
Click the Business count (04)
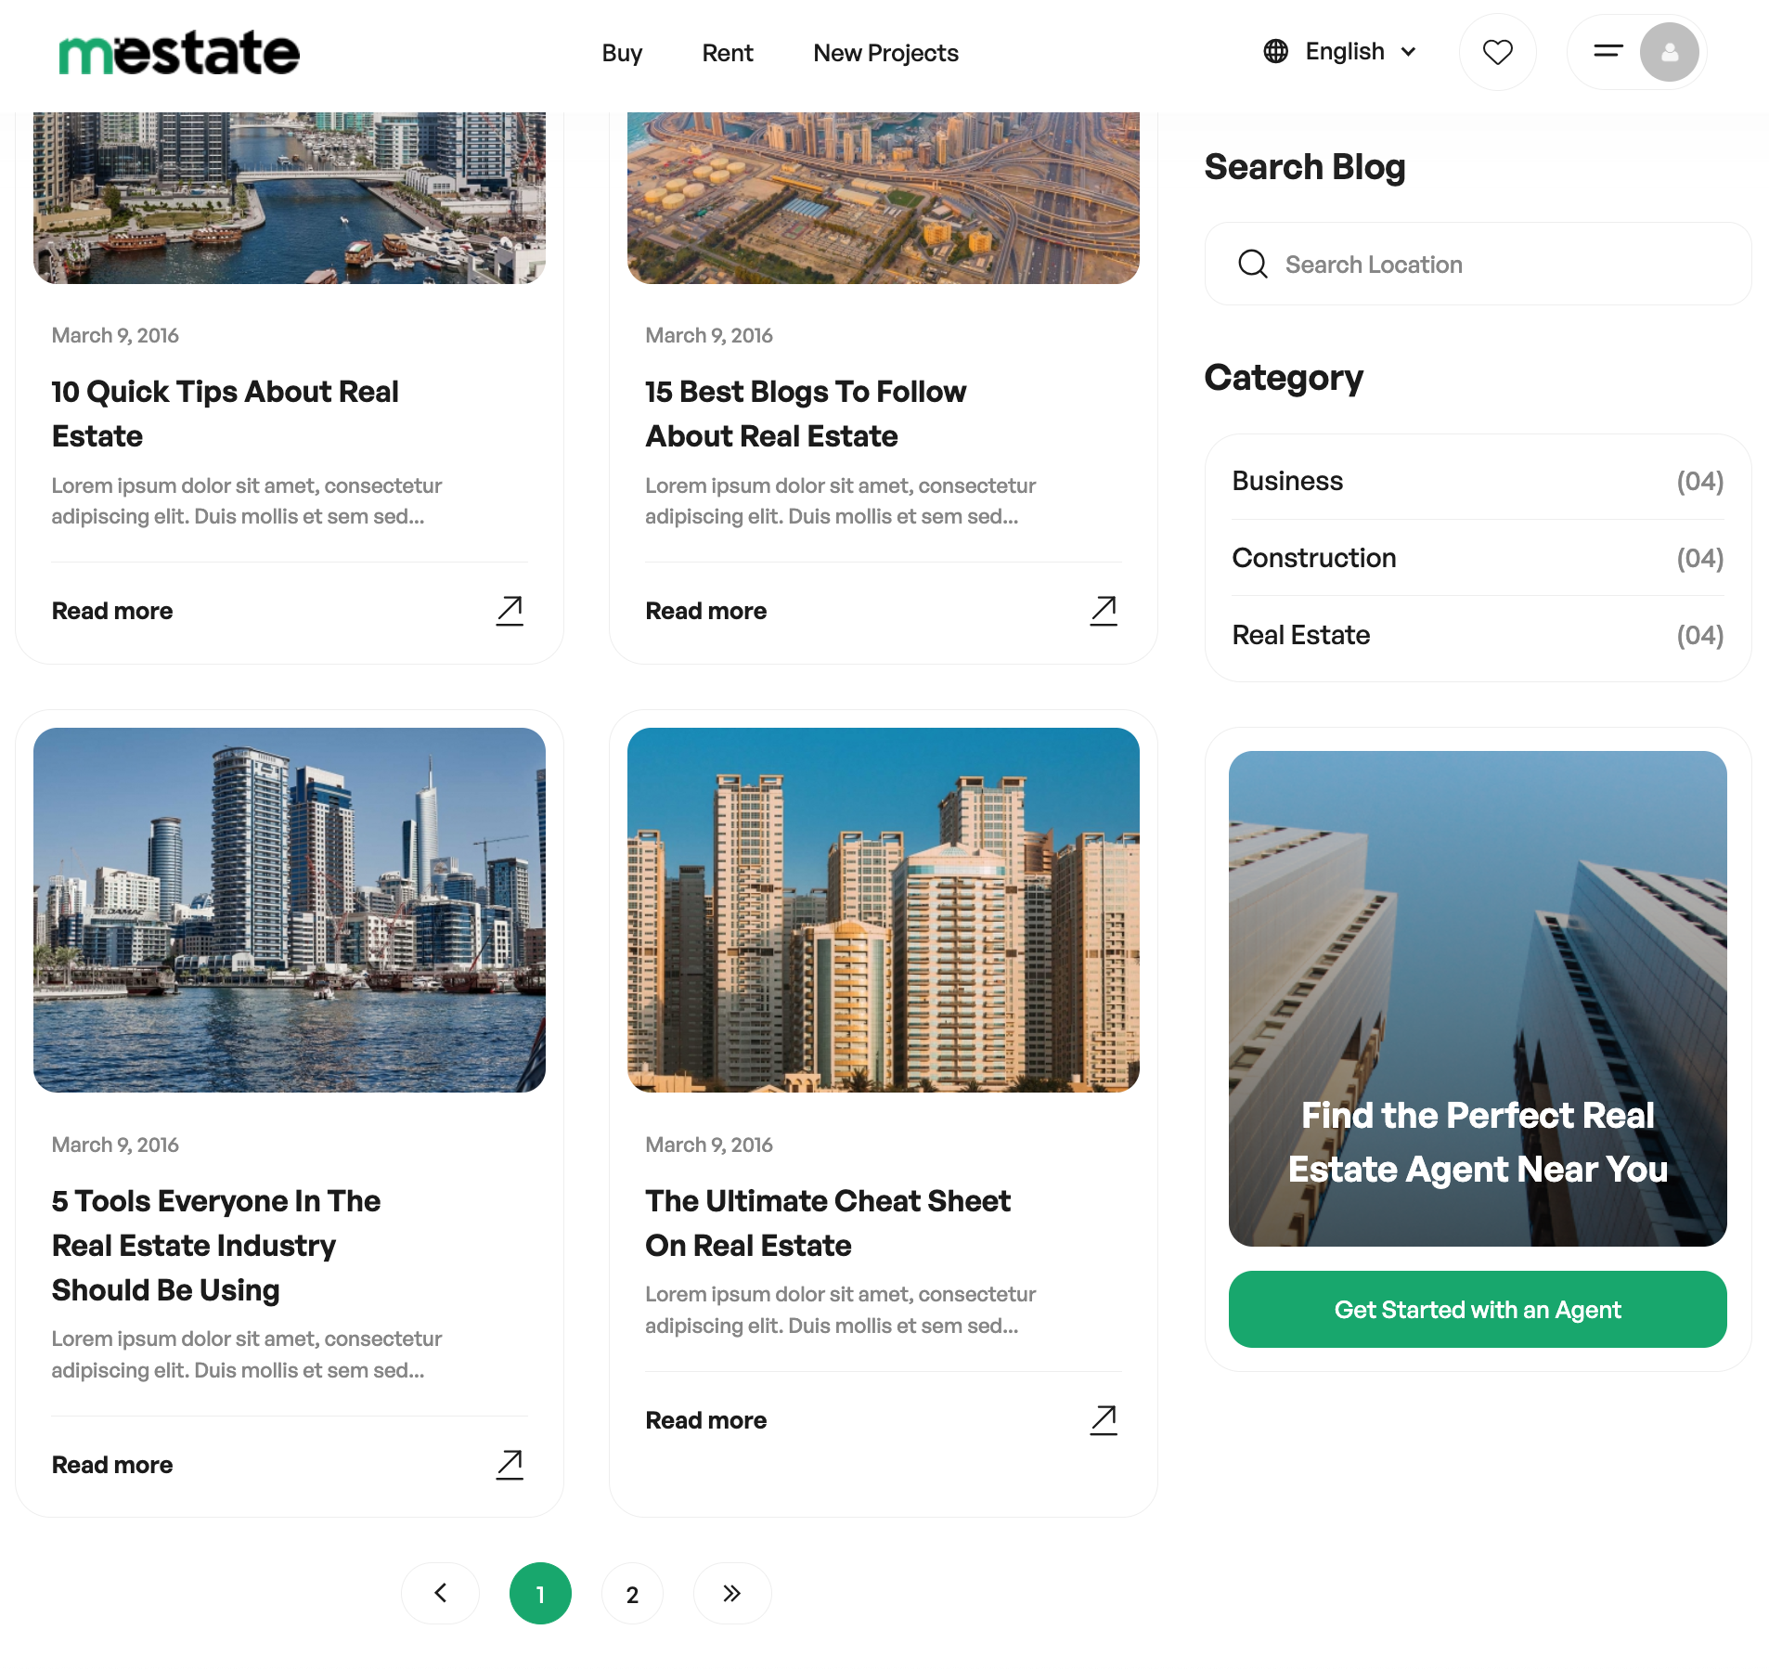1699,481
